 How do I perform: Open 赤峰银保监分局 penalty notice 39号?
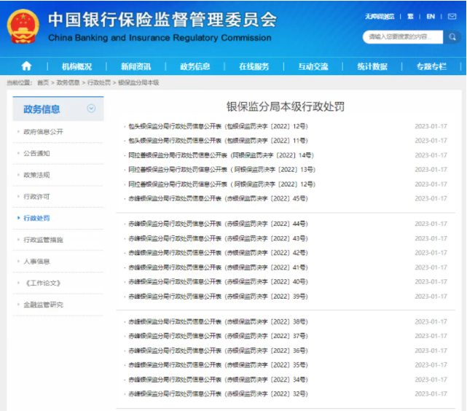point(218,297)
